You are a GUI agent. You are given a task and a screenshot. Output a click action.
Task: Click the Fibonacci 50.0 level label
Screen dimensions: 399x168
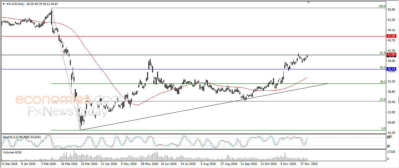(383, 67)
